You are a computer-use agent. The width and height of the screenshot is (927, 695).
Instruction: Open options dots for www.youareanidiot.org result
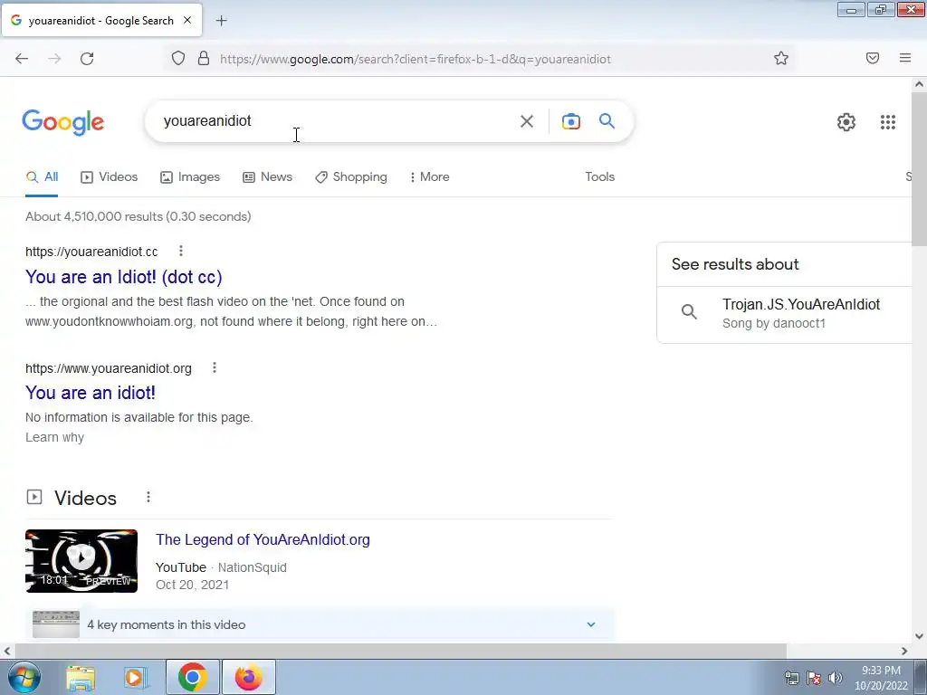215,367
